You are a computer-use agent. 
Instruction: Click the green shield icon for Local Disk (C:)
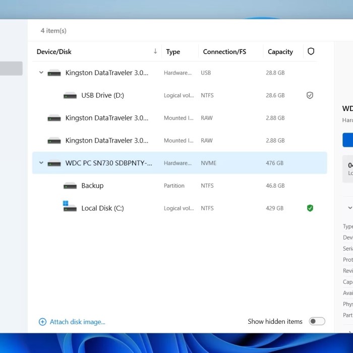coord(310,208)
